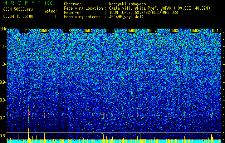Click the 'meteor' count label
The image size is (225, 143).
coord(51,11)
